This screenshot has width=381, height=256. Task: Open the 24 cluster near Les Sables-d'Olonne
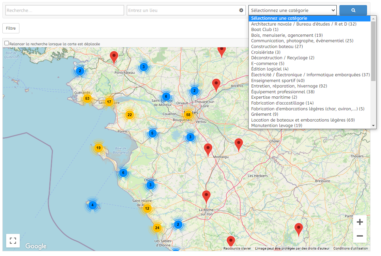[x=157, y=228]
